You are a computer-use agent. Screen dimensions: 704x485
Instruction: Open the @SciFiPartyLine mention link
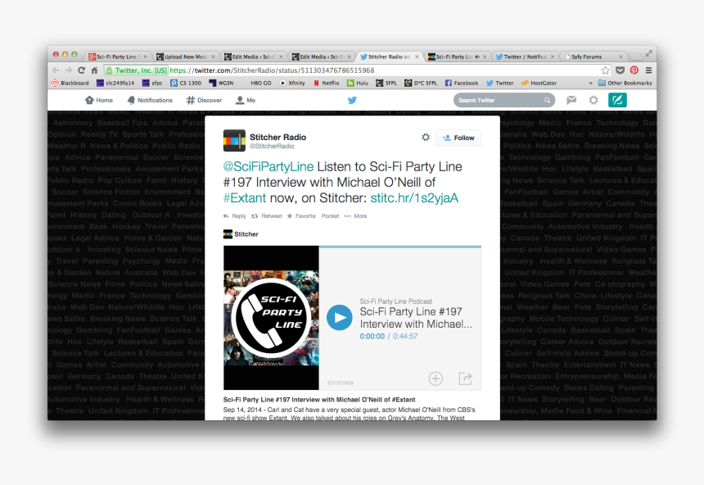[x=268, y=167]
